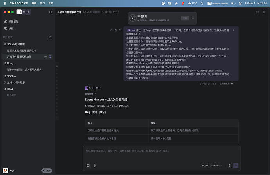Click the first conversation outline marker dot
The height and width of the screenshot is (175, 270).
57,66
